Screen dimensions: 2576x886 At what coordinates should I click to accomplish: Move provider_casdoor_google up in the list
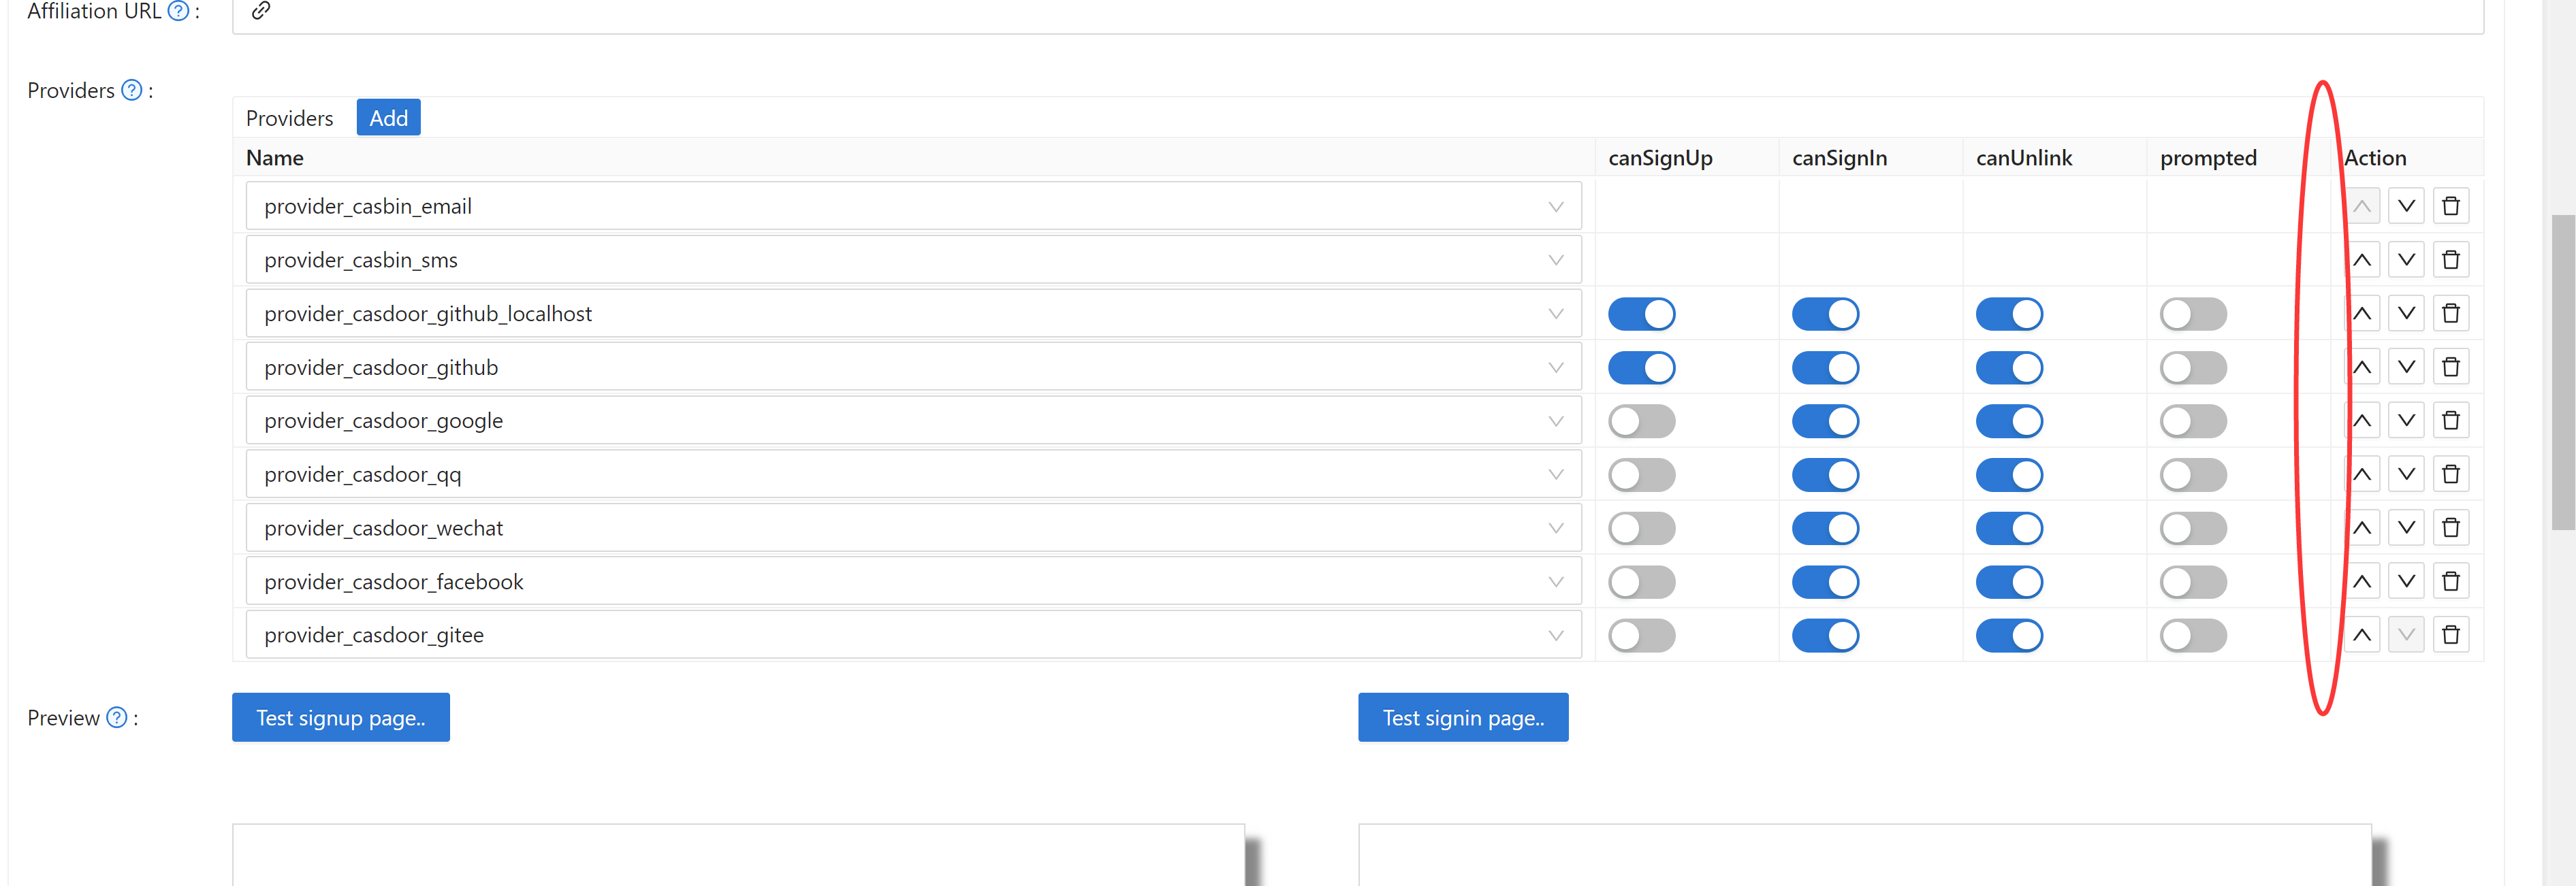(2362, 420)
